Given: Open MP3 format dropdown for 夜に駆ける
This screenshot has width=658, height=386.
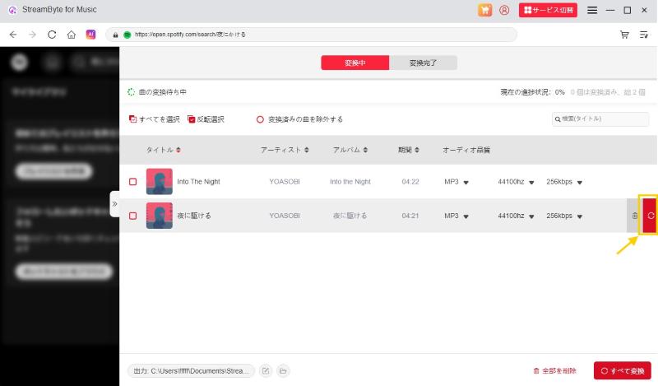Looking at the screenshot, I should 456,216.
